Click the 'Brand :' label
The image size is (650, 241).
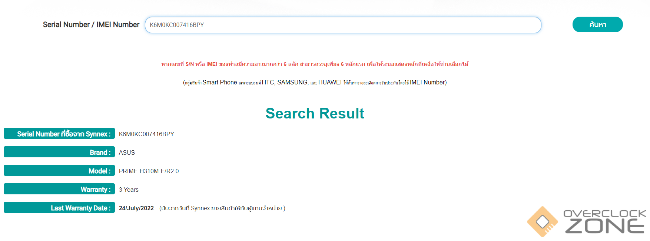[59, 152]
